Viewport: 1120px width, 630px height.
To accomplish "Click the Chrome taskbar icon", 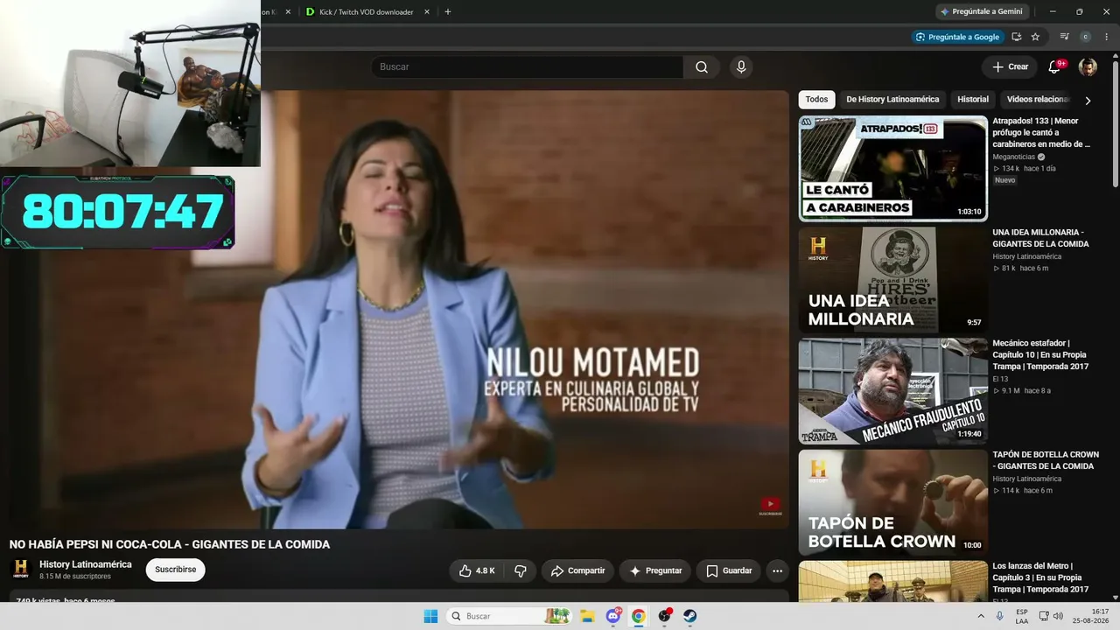I will tap(639, 616).
